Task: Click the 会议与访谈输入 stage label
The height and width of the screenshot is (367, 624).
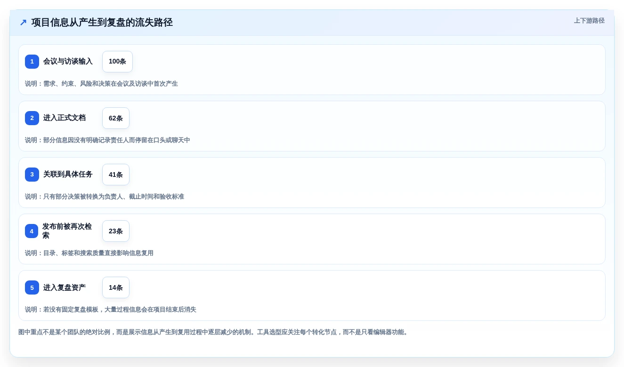Action: (x=68, y=62)
